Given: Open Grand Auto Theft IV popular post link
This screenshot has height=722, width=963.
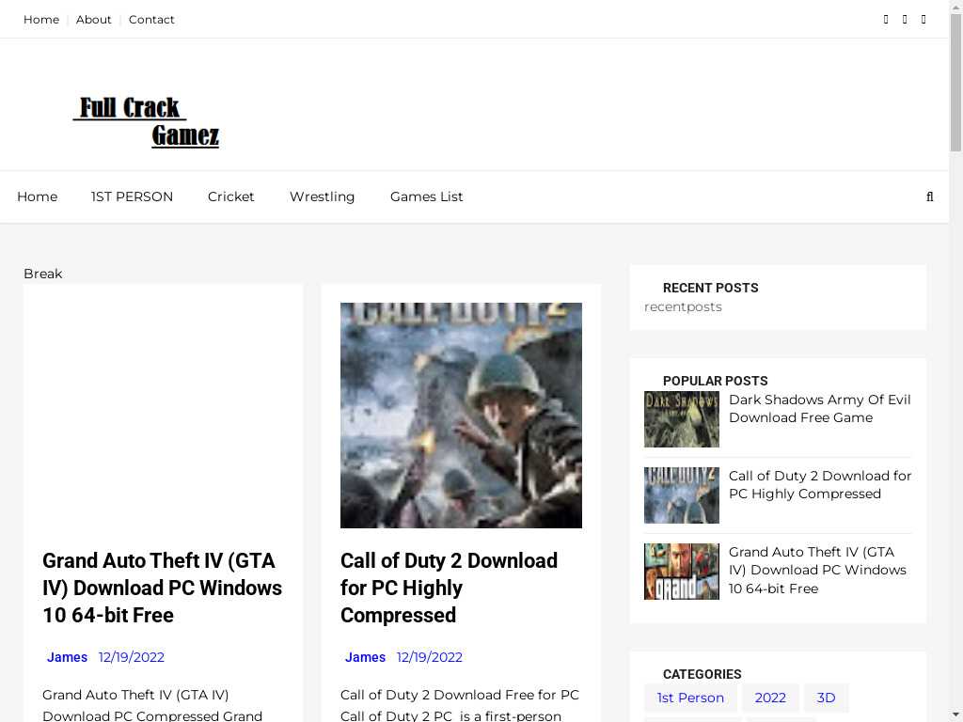Looking at the screenshot, I should (817, 571).
